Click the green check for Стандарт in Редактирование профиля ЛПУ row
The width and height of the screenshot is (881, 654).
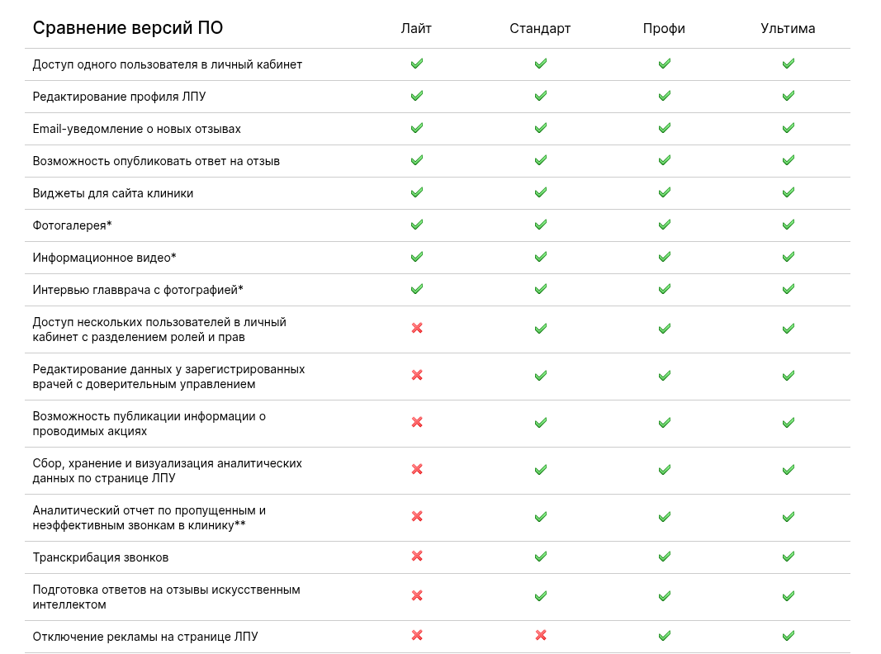pos(541,96)
